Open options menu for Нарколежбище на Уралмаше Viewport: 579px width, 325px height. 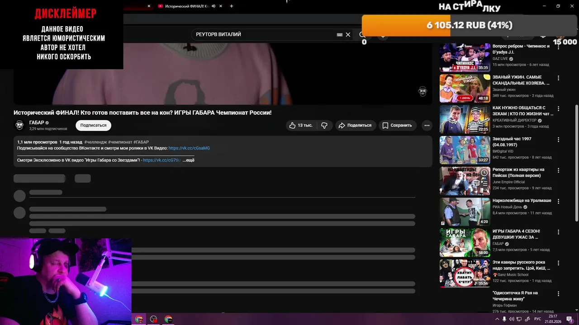[558, 201]
